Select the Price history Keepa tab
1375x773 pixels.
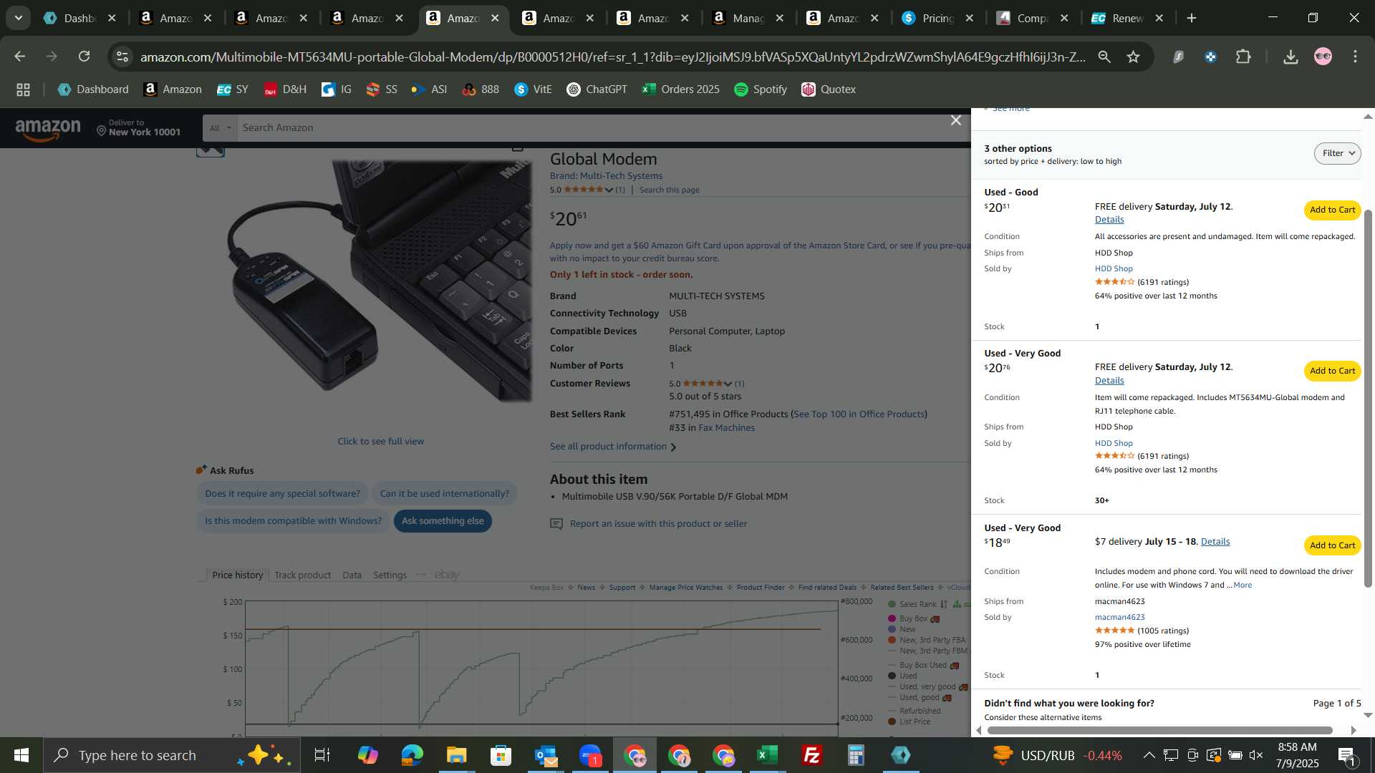[x=238, y=575]
